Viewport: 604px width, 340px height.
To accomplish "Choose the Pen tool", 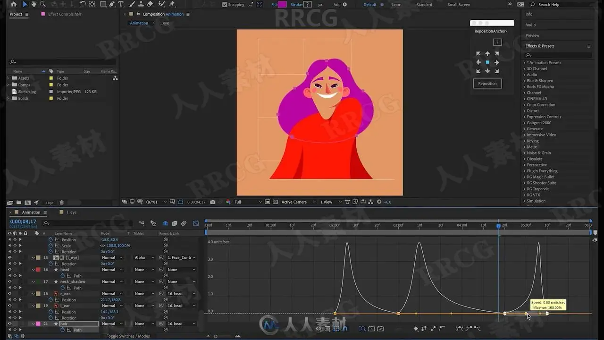I will 112,4.
